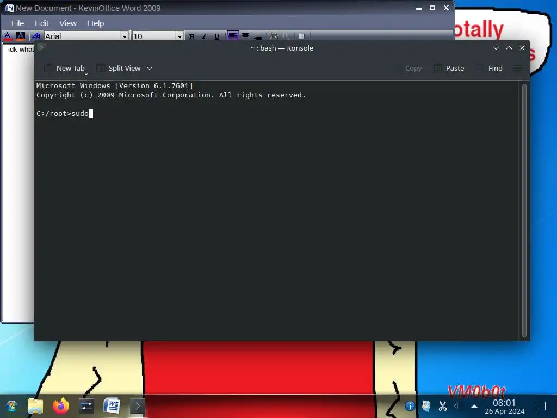The width and height of the screenshot is (557, 418).
Task: Click the Split View button in Konsole
Action: click(119, 68)
